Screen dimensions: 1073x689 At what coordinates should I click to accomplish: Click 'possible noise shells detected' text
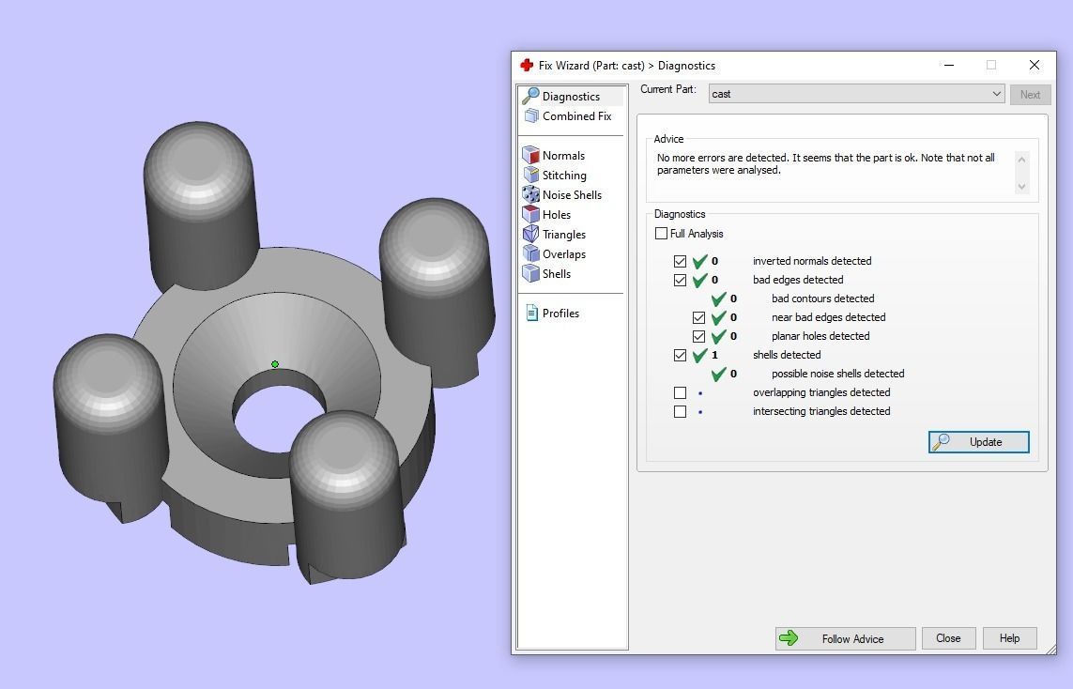(x=837, y=374)
